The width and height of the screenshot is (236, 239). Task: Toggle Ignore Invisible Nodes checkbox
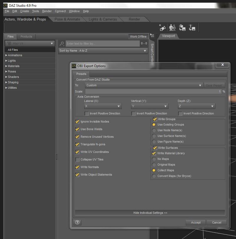coord(77,122)
